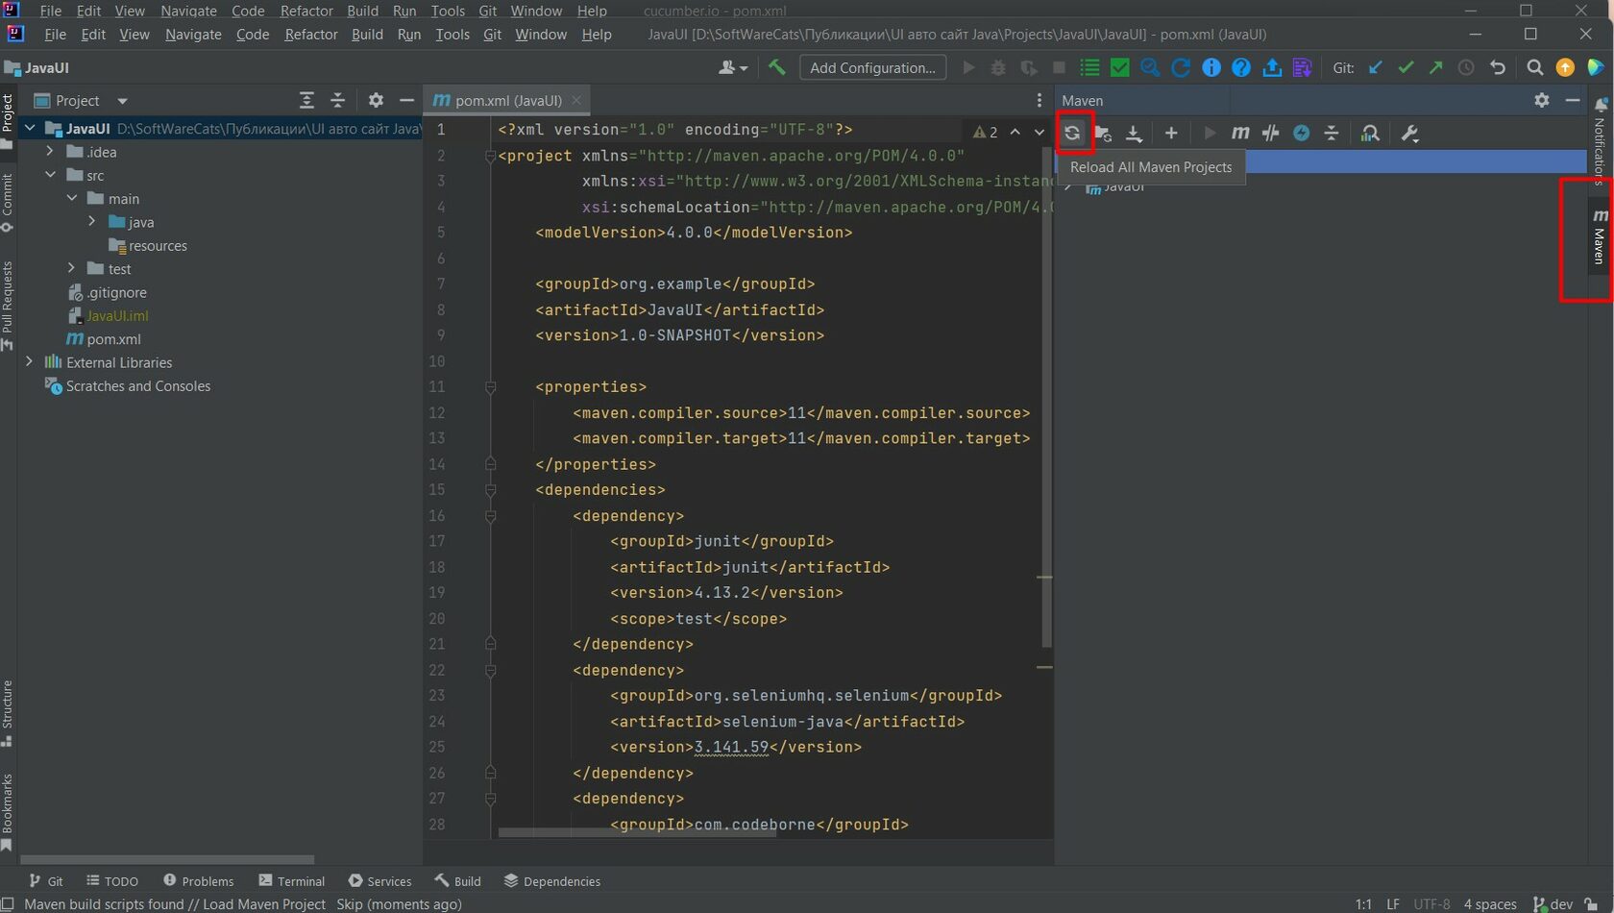Screen dimensions: 1614x913
Task: Open Services tool window
Action: (379, 881)
